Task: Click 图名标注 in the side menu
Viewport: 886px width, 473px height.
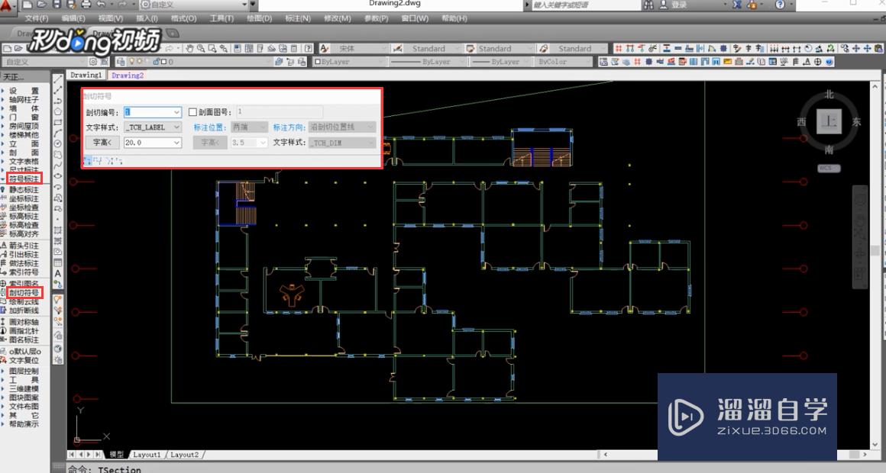Action: [x=24, y=339]
